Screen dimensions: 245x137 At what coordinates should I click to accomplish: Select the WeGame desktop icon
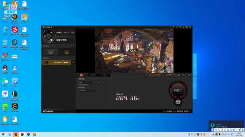click(x=15, y=108)
